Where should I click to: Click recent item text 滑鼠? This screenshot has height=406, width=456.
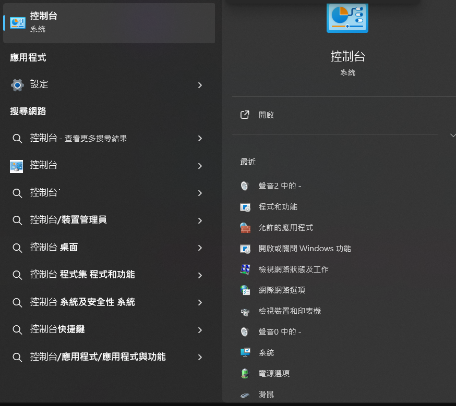[x=266, y=395]
